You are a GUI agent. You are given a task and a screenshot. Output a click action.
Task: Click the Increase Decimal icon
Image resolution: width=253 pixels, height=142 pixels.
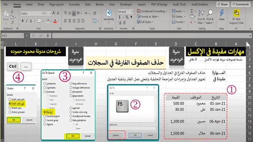(x=120, y=23)
